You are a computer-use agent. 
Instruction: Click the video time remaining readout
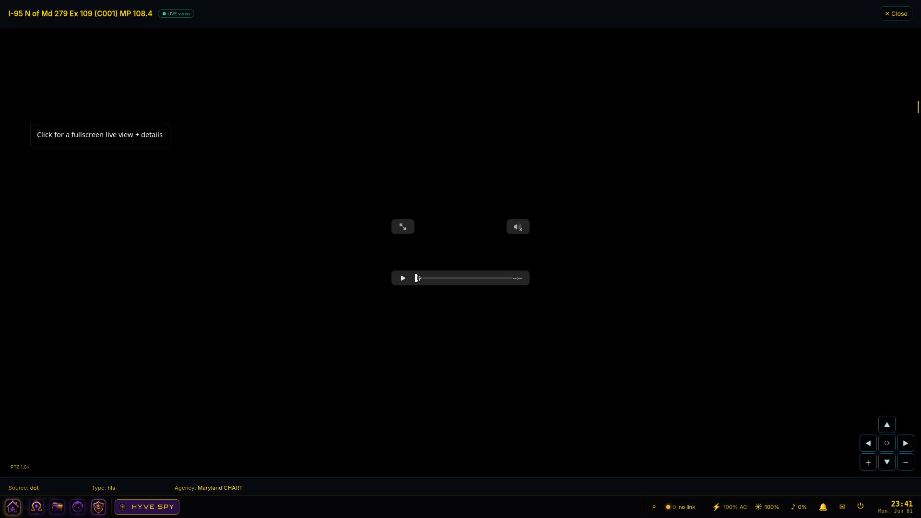517,278
